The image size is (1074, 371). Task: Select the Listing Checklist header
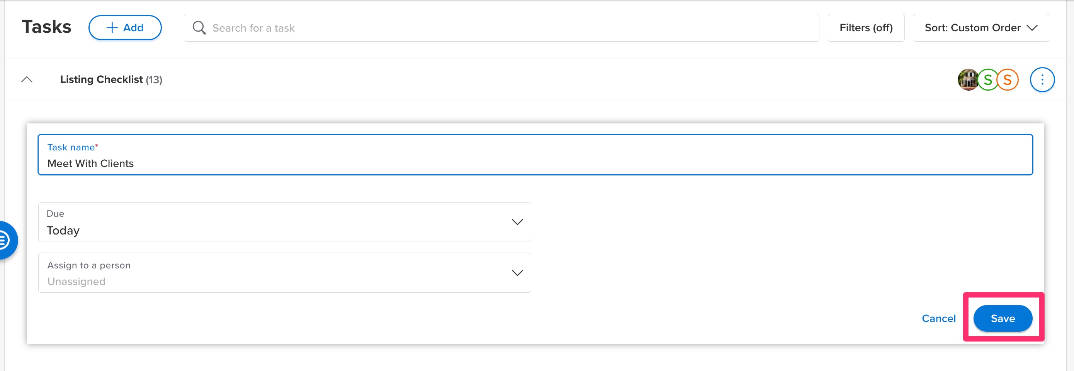coord(111,79)
